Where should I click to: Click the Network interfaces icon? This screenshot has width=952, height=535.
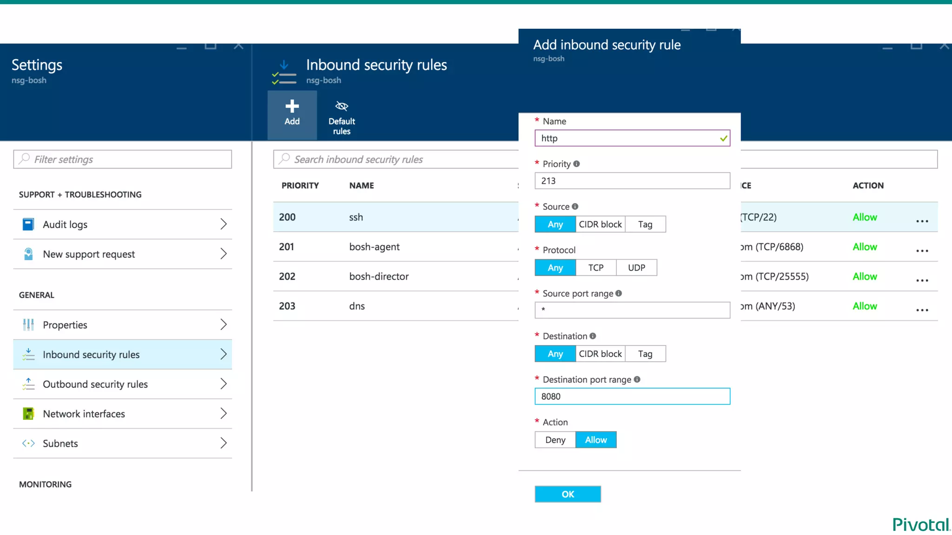(28, 414)
